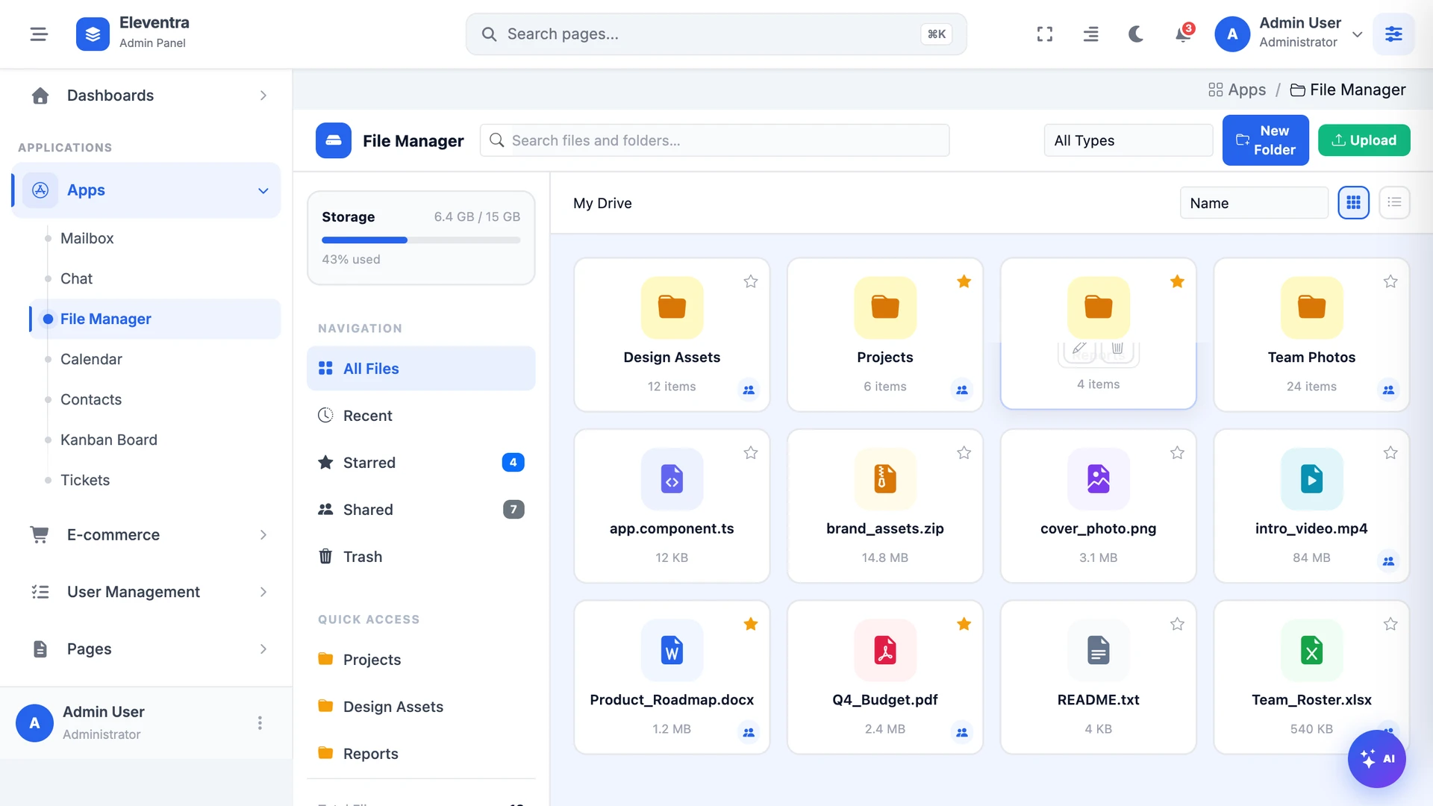
Task: Open Reports in Quick Access
Action: pyautogui.click(x=421, y=754)
